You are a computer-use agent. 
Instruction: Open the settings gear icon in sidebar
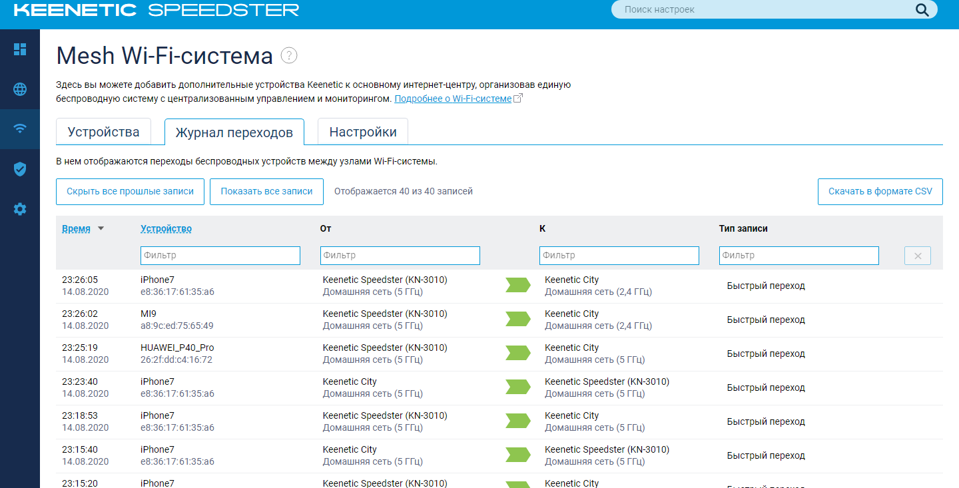(20, 209)
